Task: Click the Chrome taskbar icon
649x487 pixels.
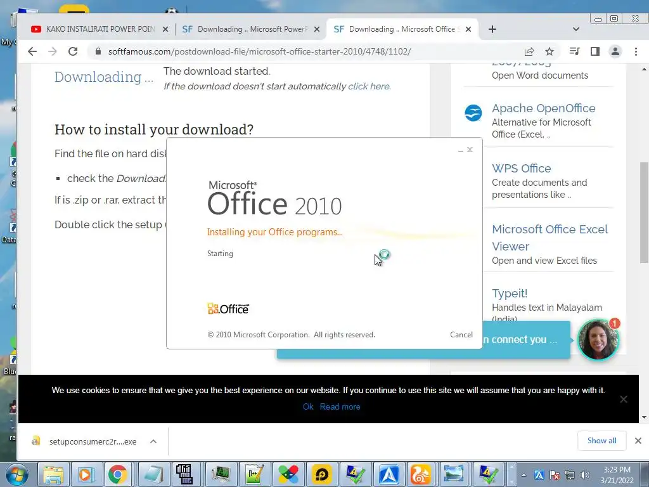Action: click(x=118, y=474)
